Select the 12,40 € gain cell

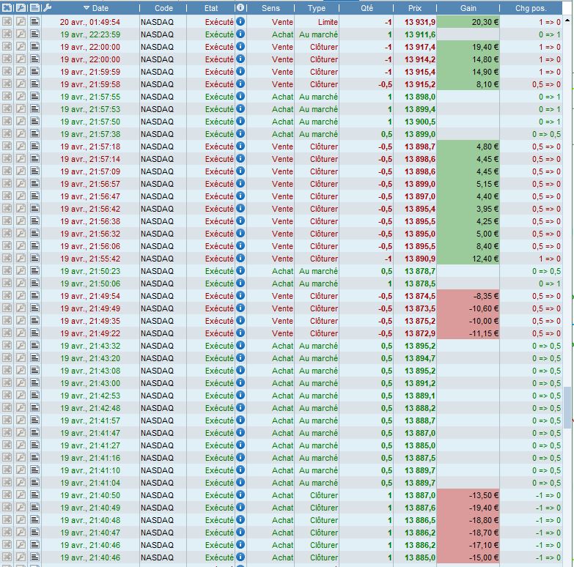[x=468, y=259]
